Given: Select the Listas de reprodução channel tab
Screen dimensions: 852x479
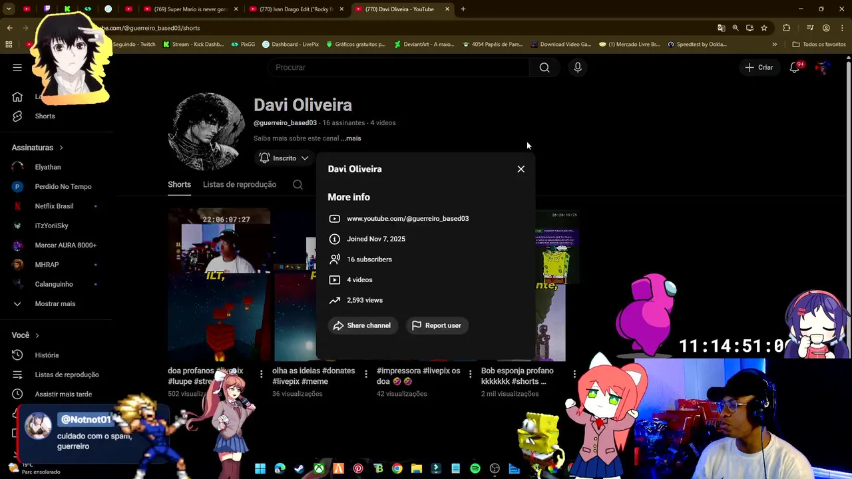Looking at the screenshot, I should click(x=240, y=184).
